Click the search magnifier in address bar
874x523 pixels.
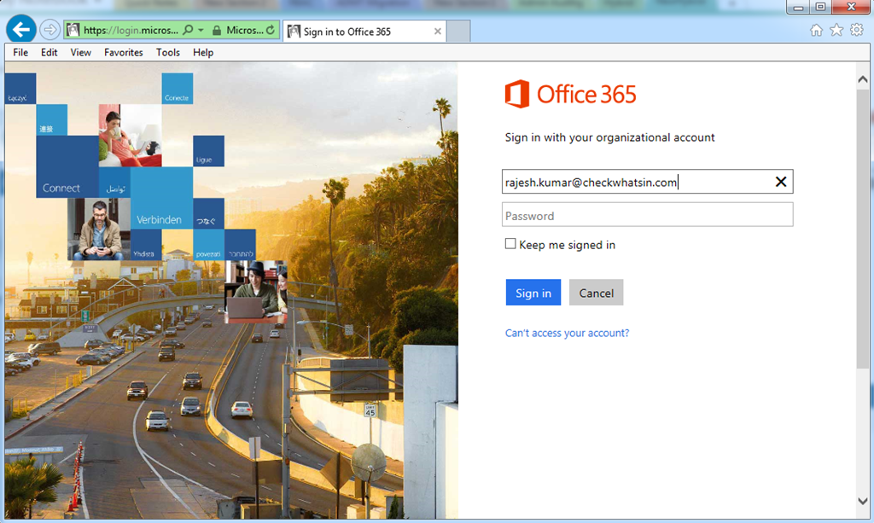(x=188, y=30)
